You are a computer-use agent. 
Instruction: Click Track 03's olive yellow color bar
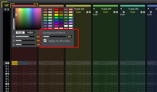[78, 6]
